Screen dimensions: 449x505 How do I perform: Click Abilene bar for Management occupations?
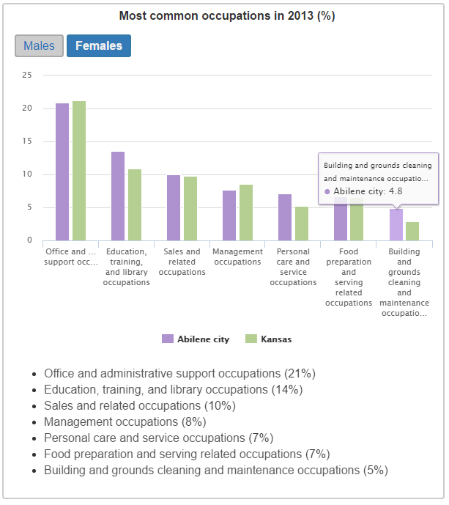click(229, 215)
